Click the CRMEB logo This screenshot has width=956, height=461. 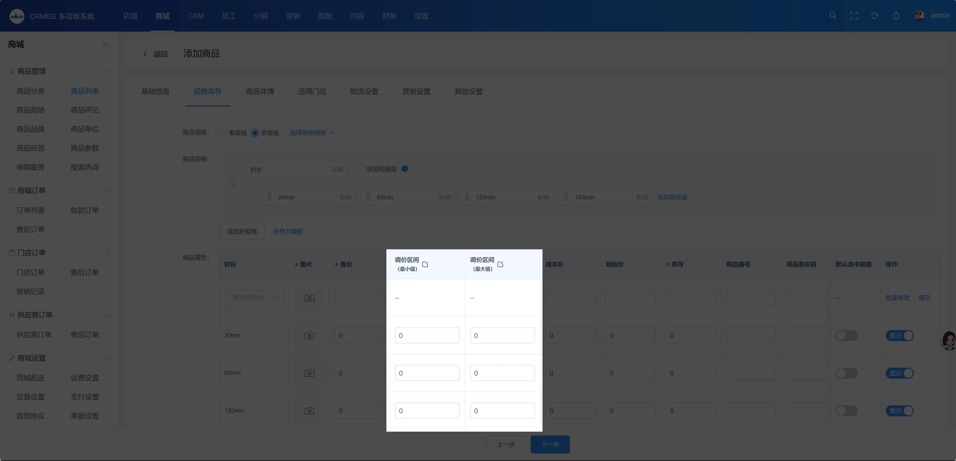[x=17, y=16]
